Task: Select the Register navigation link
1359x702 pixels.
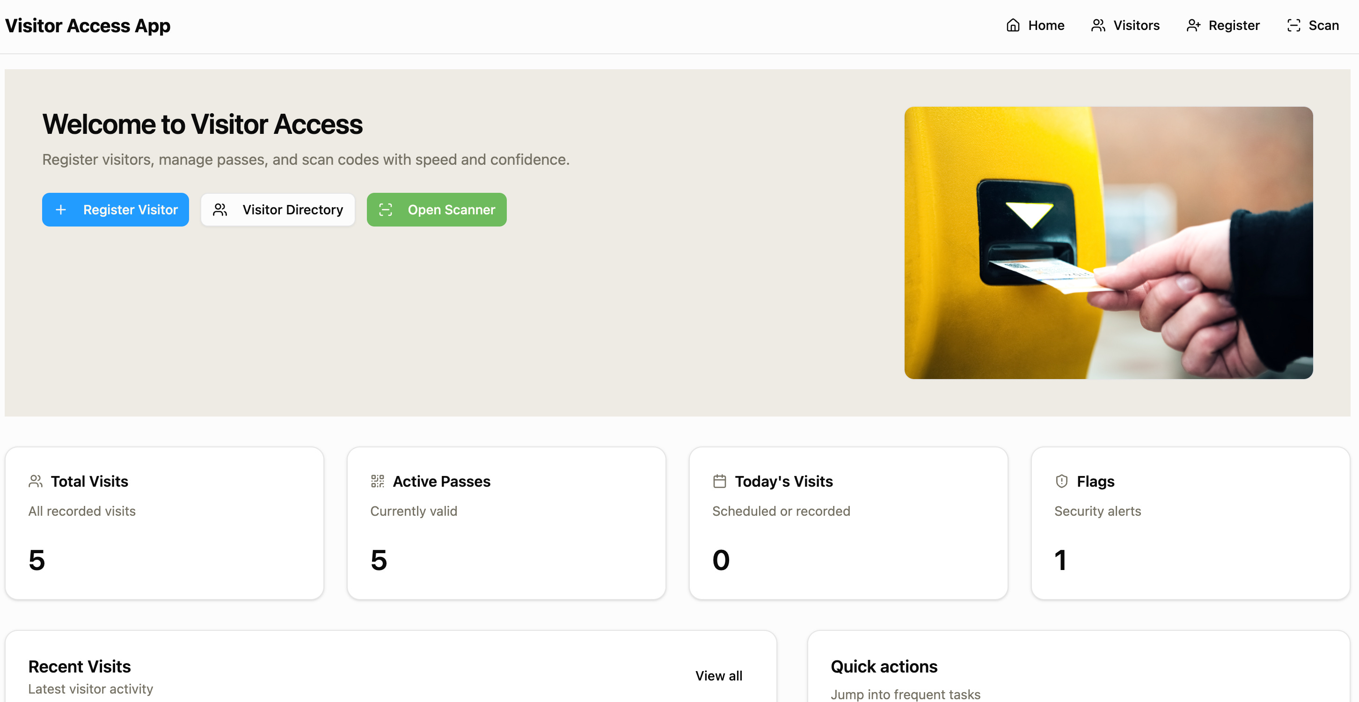Action: (1234, 25)
